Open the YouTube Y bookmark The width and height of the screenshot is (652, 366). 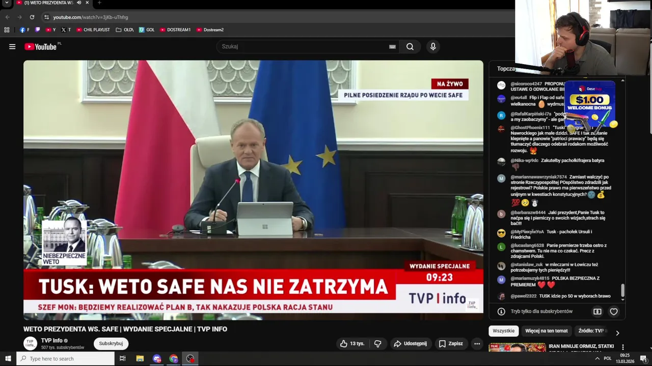[50, 30]
